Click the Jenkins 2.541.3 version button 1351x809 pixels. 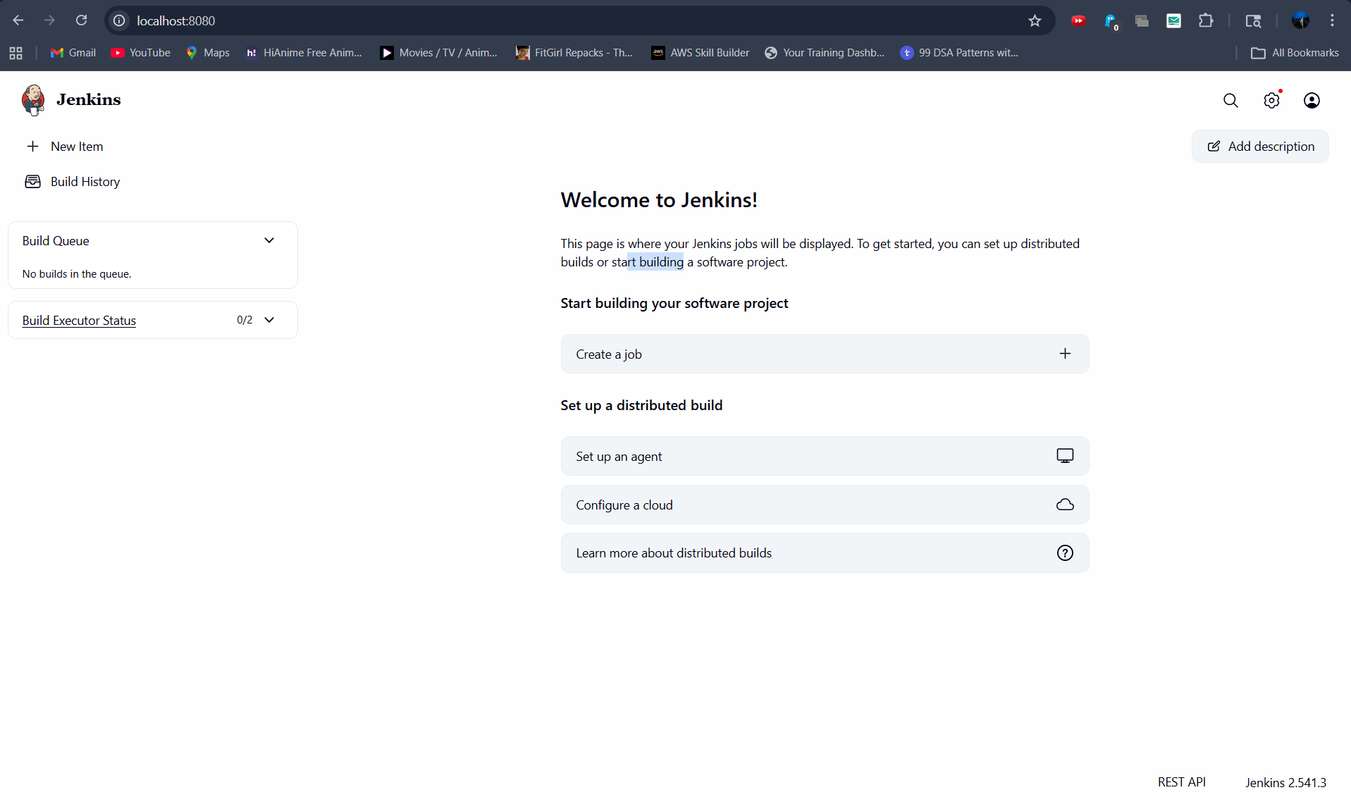click(x=1285, y=782)
